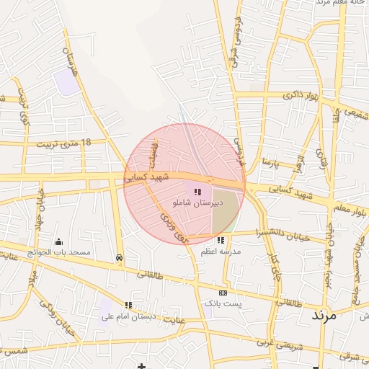The width and height of the screenshot is (369, 369).
Task: Click the پست بانک place label
Action: [223, 303]
